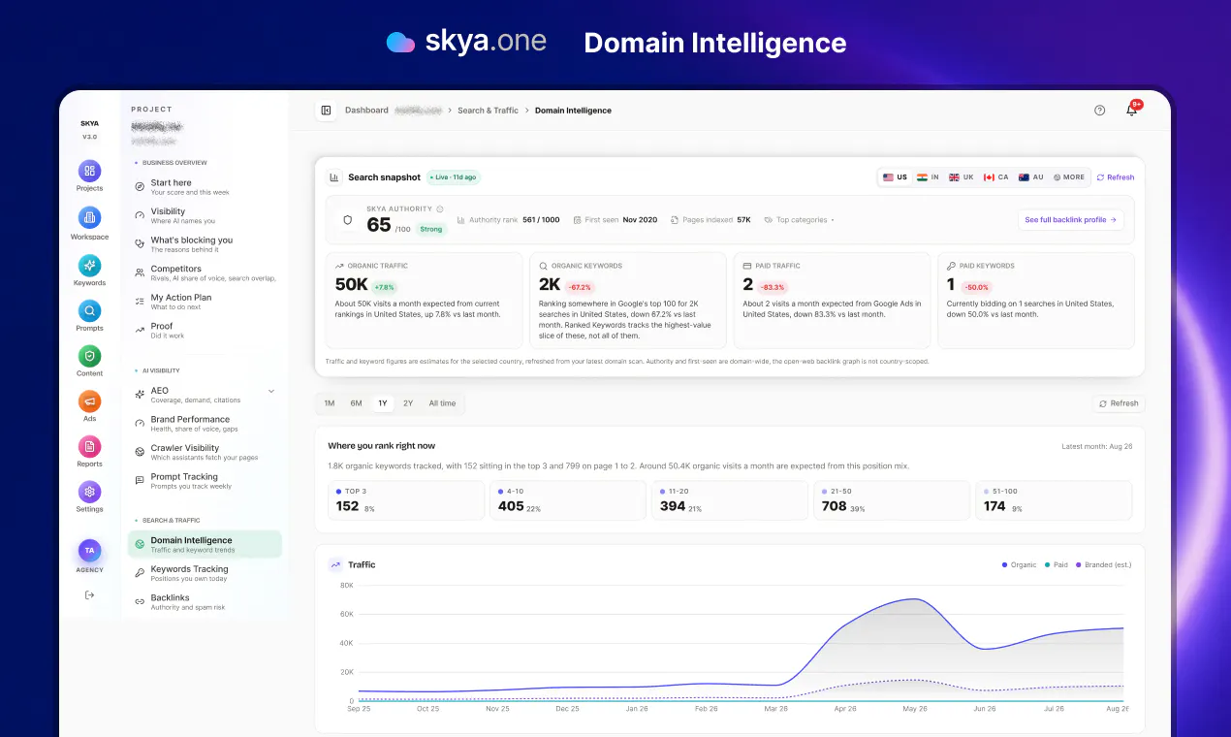
Task: Select the AU country toggle
Action: click(x=1030, y=177)
